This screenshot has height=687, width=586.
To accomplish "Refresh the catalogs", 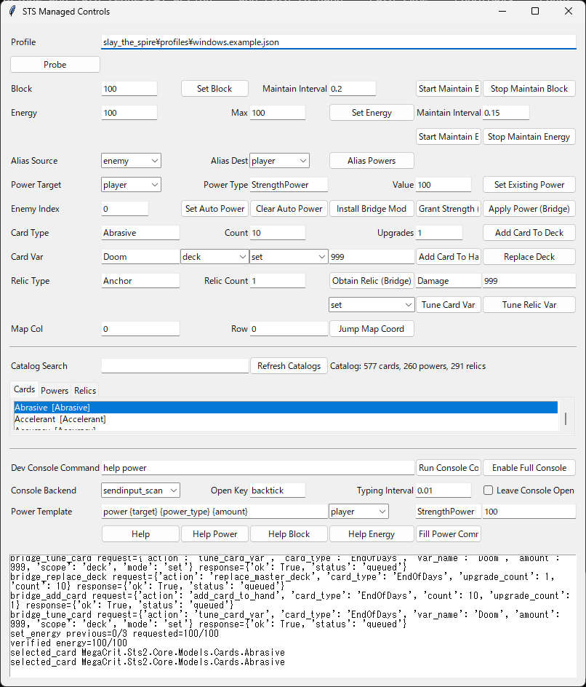I will click(x=289, y=366).
